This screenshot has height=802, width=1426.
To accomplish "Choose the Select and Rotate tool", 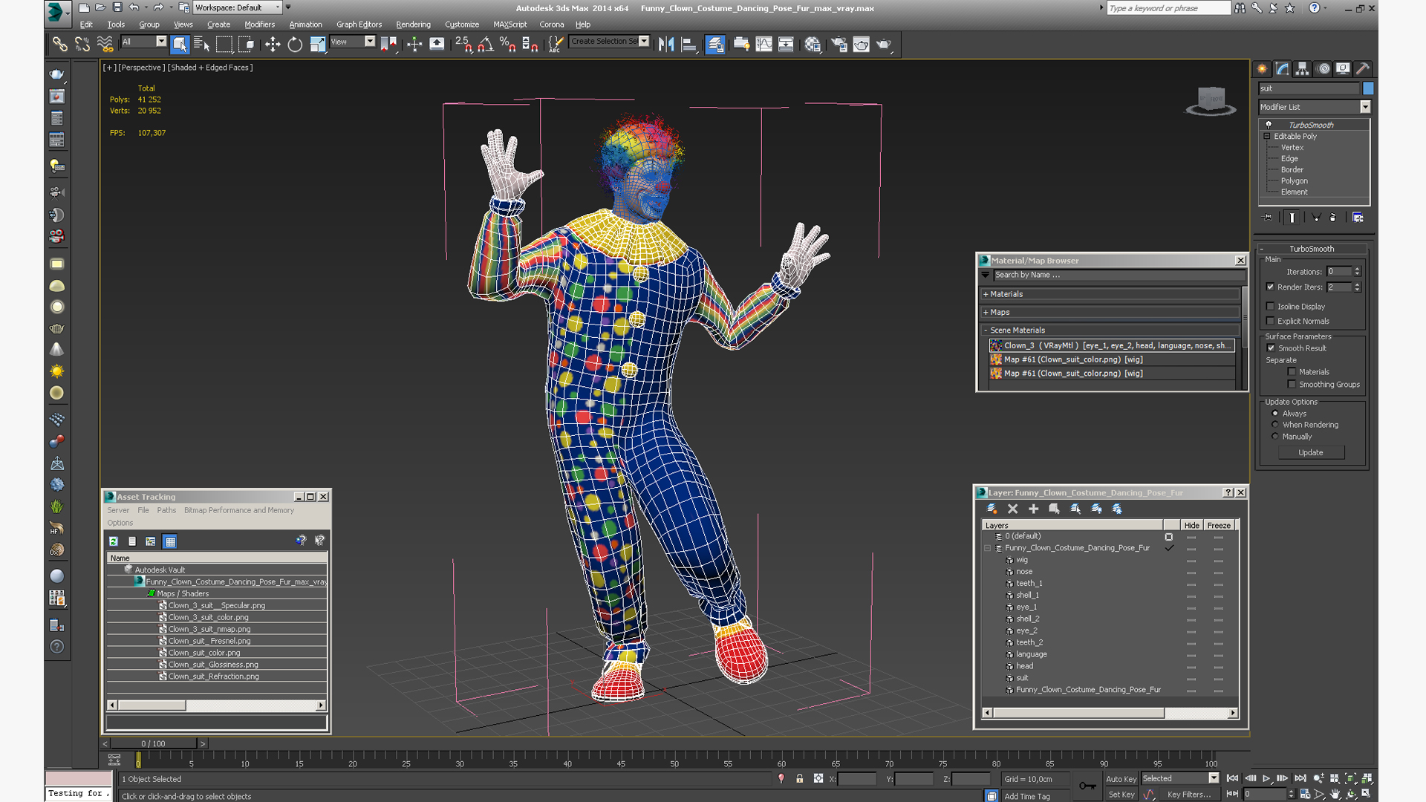I will [x=295, y=45].
